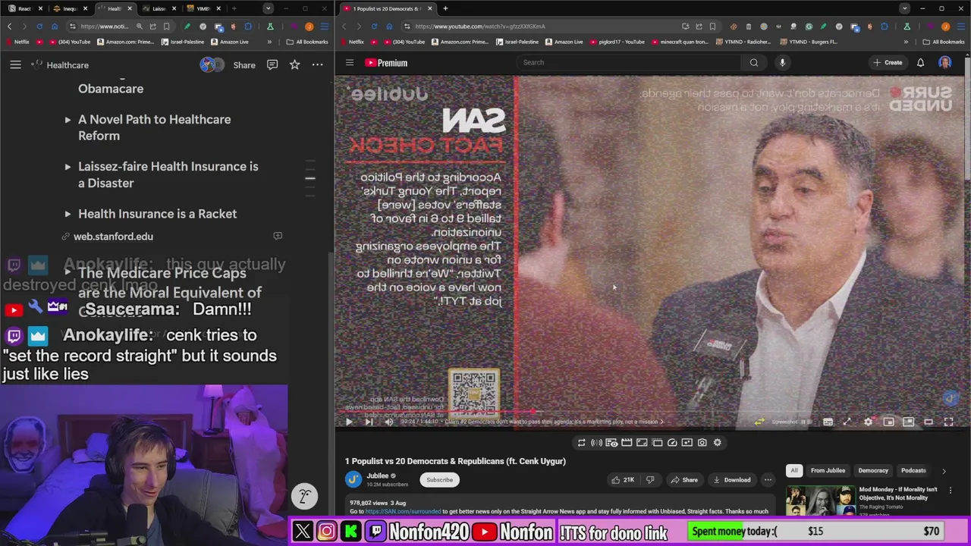Viewport: 971px width, 546px height.
Task: Download the video
Action: (x=731, y=480)
